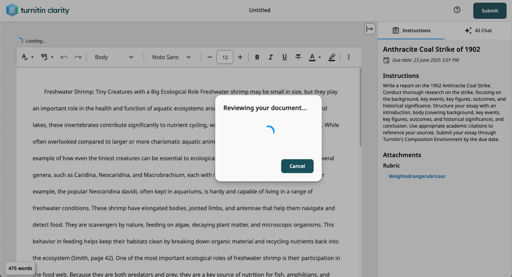Collapse the Instructions side panel
This screenshot has width=512, height=277.
point(370,29)
